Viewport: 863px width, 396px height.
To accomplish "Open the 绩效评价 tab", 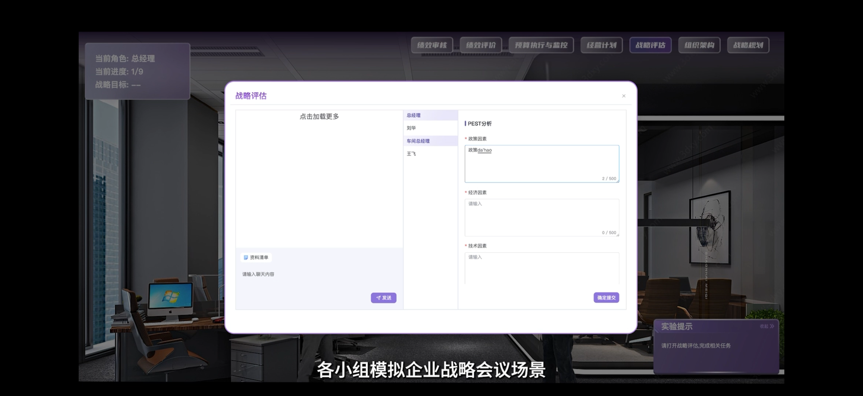I will click(481, 45).
